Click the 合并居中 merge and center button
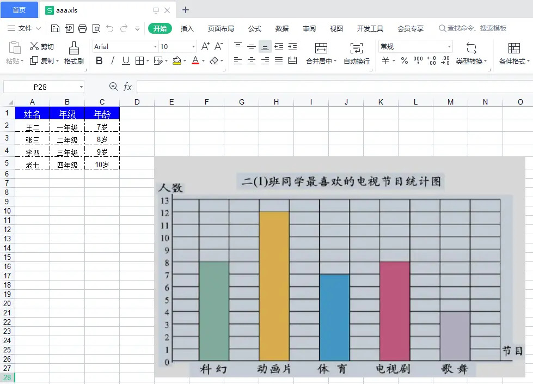Viewport: 533px width, 384px height. (x=321, y=53)
